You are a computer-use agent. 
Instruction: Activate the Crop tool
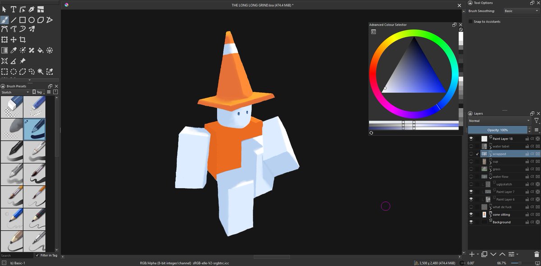pos(23,40)
